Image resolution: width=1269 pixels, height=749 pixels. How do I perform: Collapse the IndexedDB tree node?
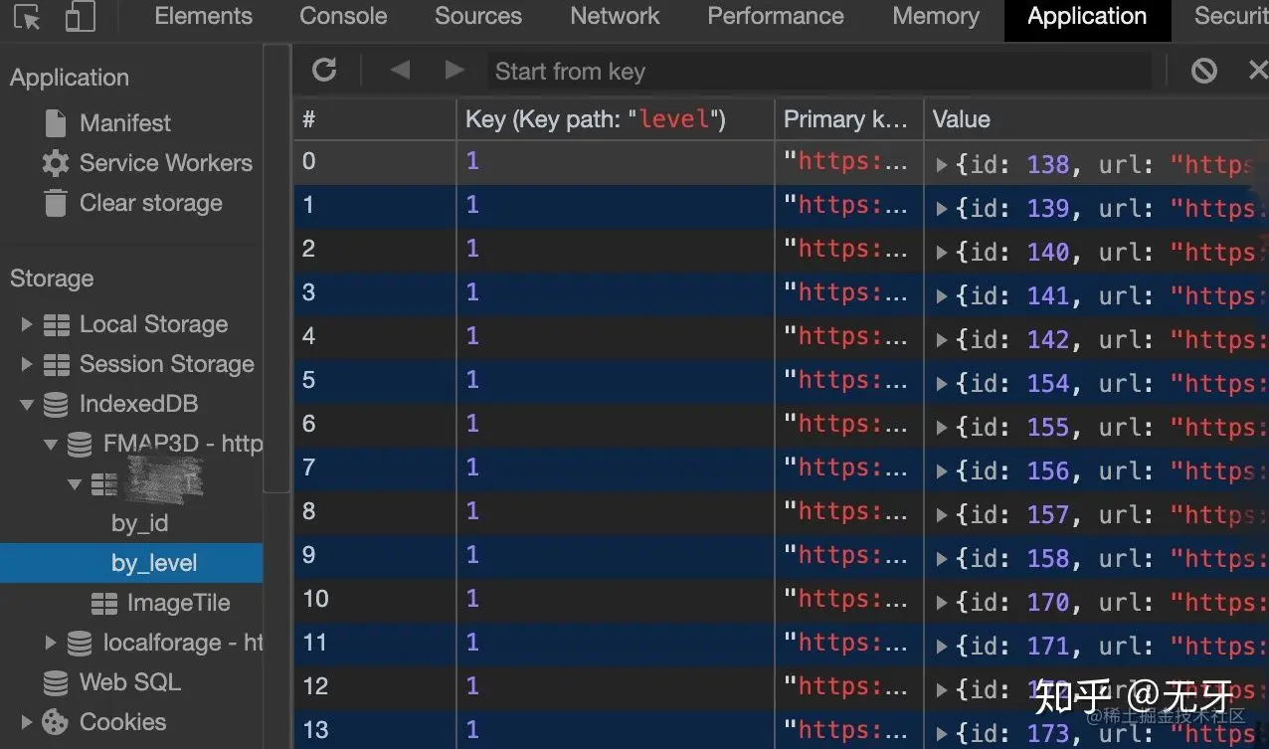coord(27,405)
